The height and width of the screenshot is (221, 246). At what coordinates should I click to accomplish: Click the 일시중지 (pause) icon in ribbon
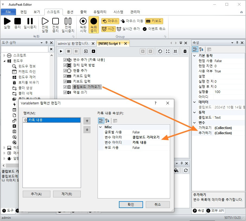30,21
